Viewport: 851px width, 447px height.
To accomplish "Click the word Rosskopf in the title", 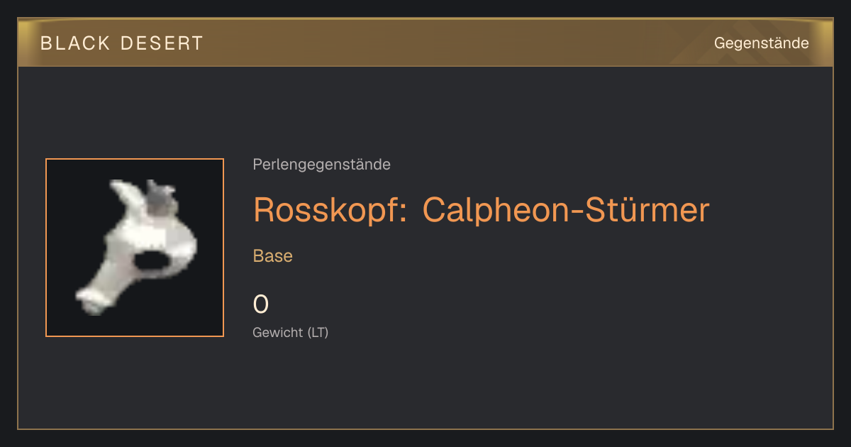I will tap(330, 210).
